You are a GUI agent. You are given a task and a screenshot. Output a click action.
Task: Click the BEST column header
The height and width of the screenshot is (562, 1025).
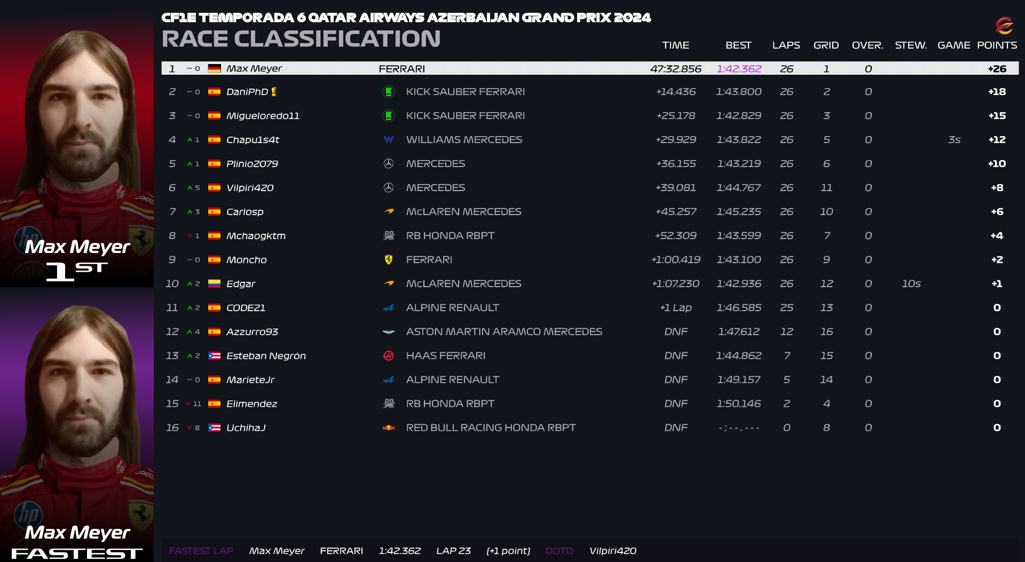click(x=738, y=45)
